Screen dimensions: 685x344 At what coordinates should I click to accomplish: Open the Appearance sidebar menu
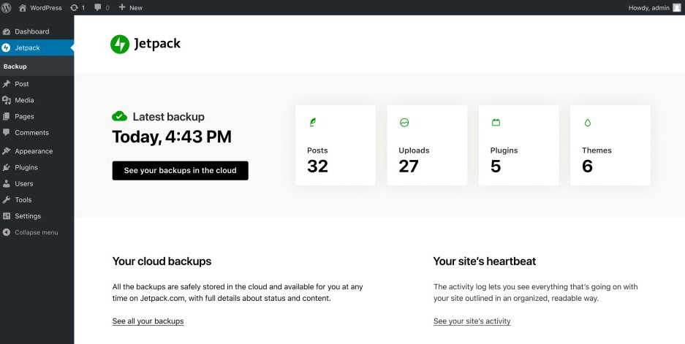coord(34,151)
